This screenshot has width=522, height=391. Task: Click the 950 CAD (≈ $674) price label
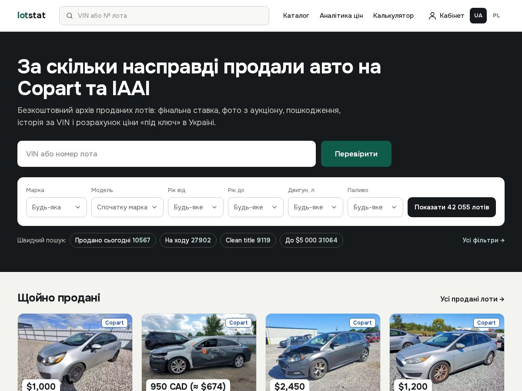click(188, 386)
